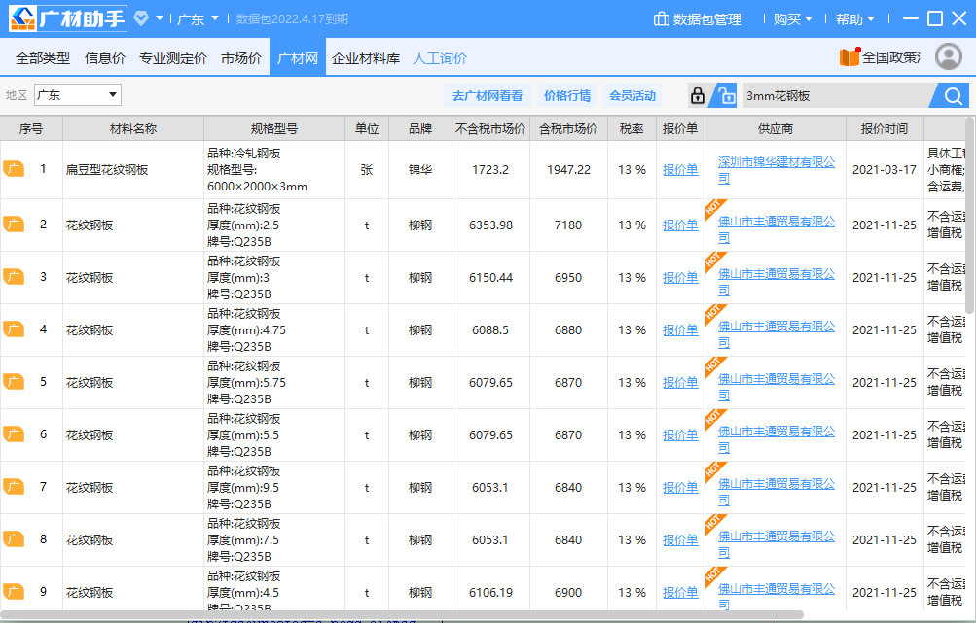Click the 广 badge icon in row 5
Screen dimensions: 976x623
(14, 382)
